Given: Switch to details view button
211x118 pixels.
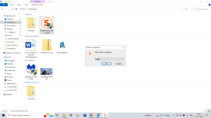Looking at the screenshot, I should pos(206,111).
